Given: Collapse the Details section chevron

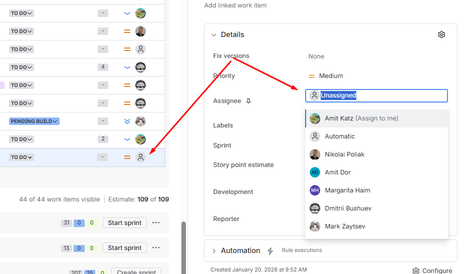Looking at the screenshot, I should tap(214, 35).
